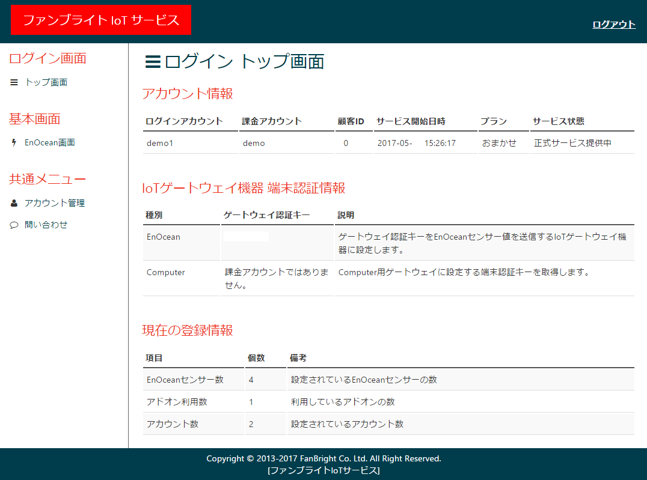The width and height of the screenshot is (647, 480).
Task: Click the 項目 column header
Action: pos(154,358)
